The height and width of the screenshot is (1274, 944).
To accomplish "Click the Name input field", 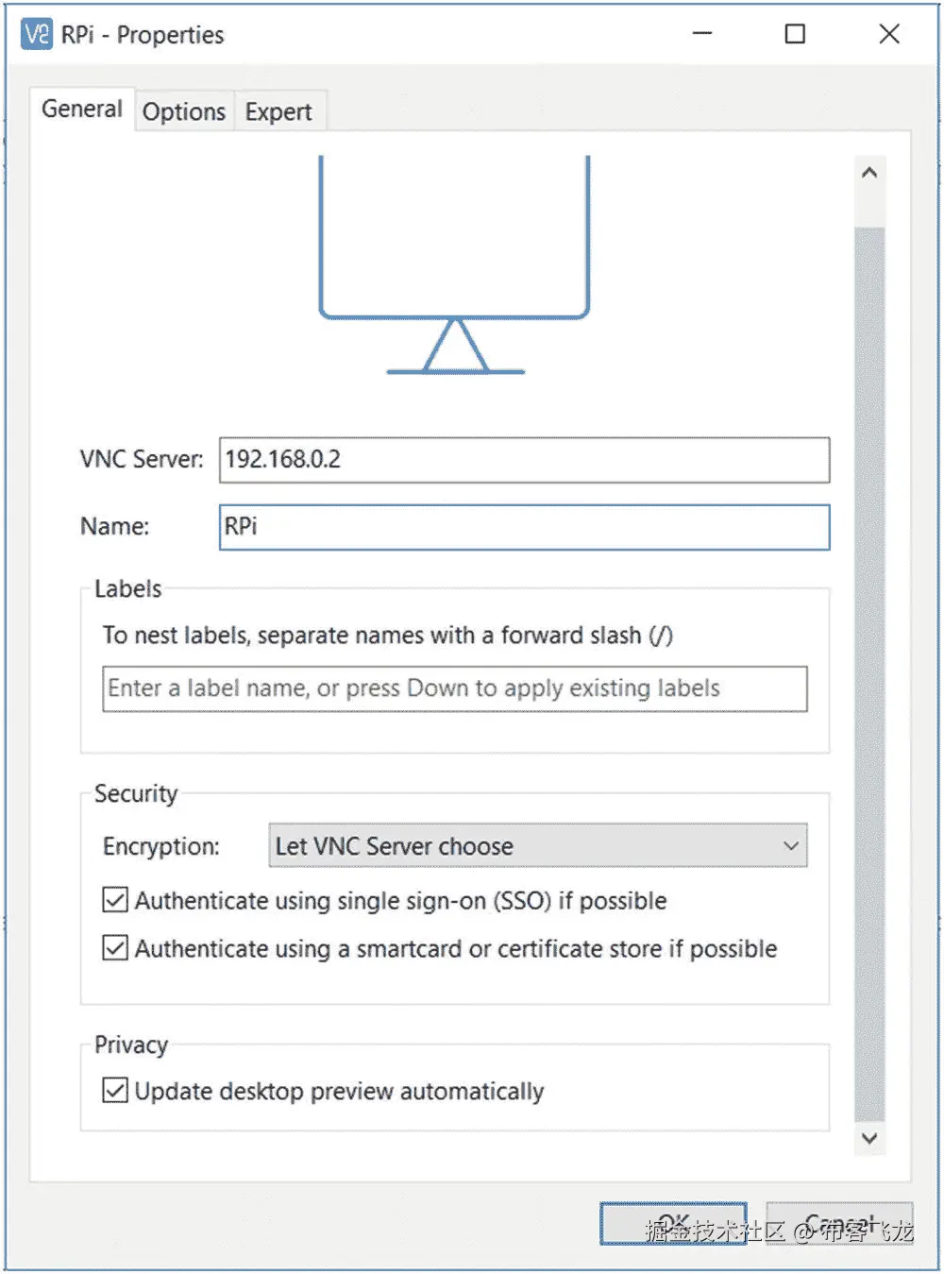I will click(x=525, y=527).
